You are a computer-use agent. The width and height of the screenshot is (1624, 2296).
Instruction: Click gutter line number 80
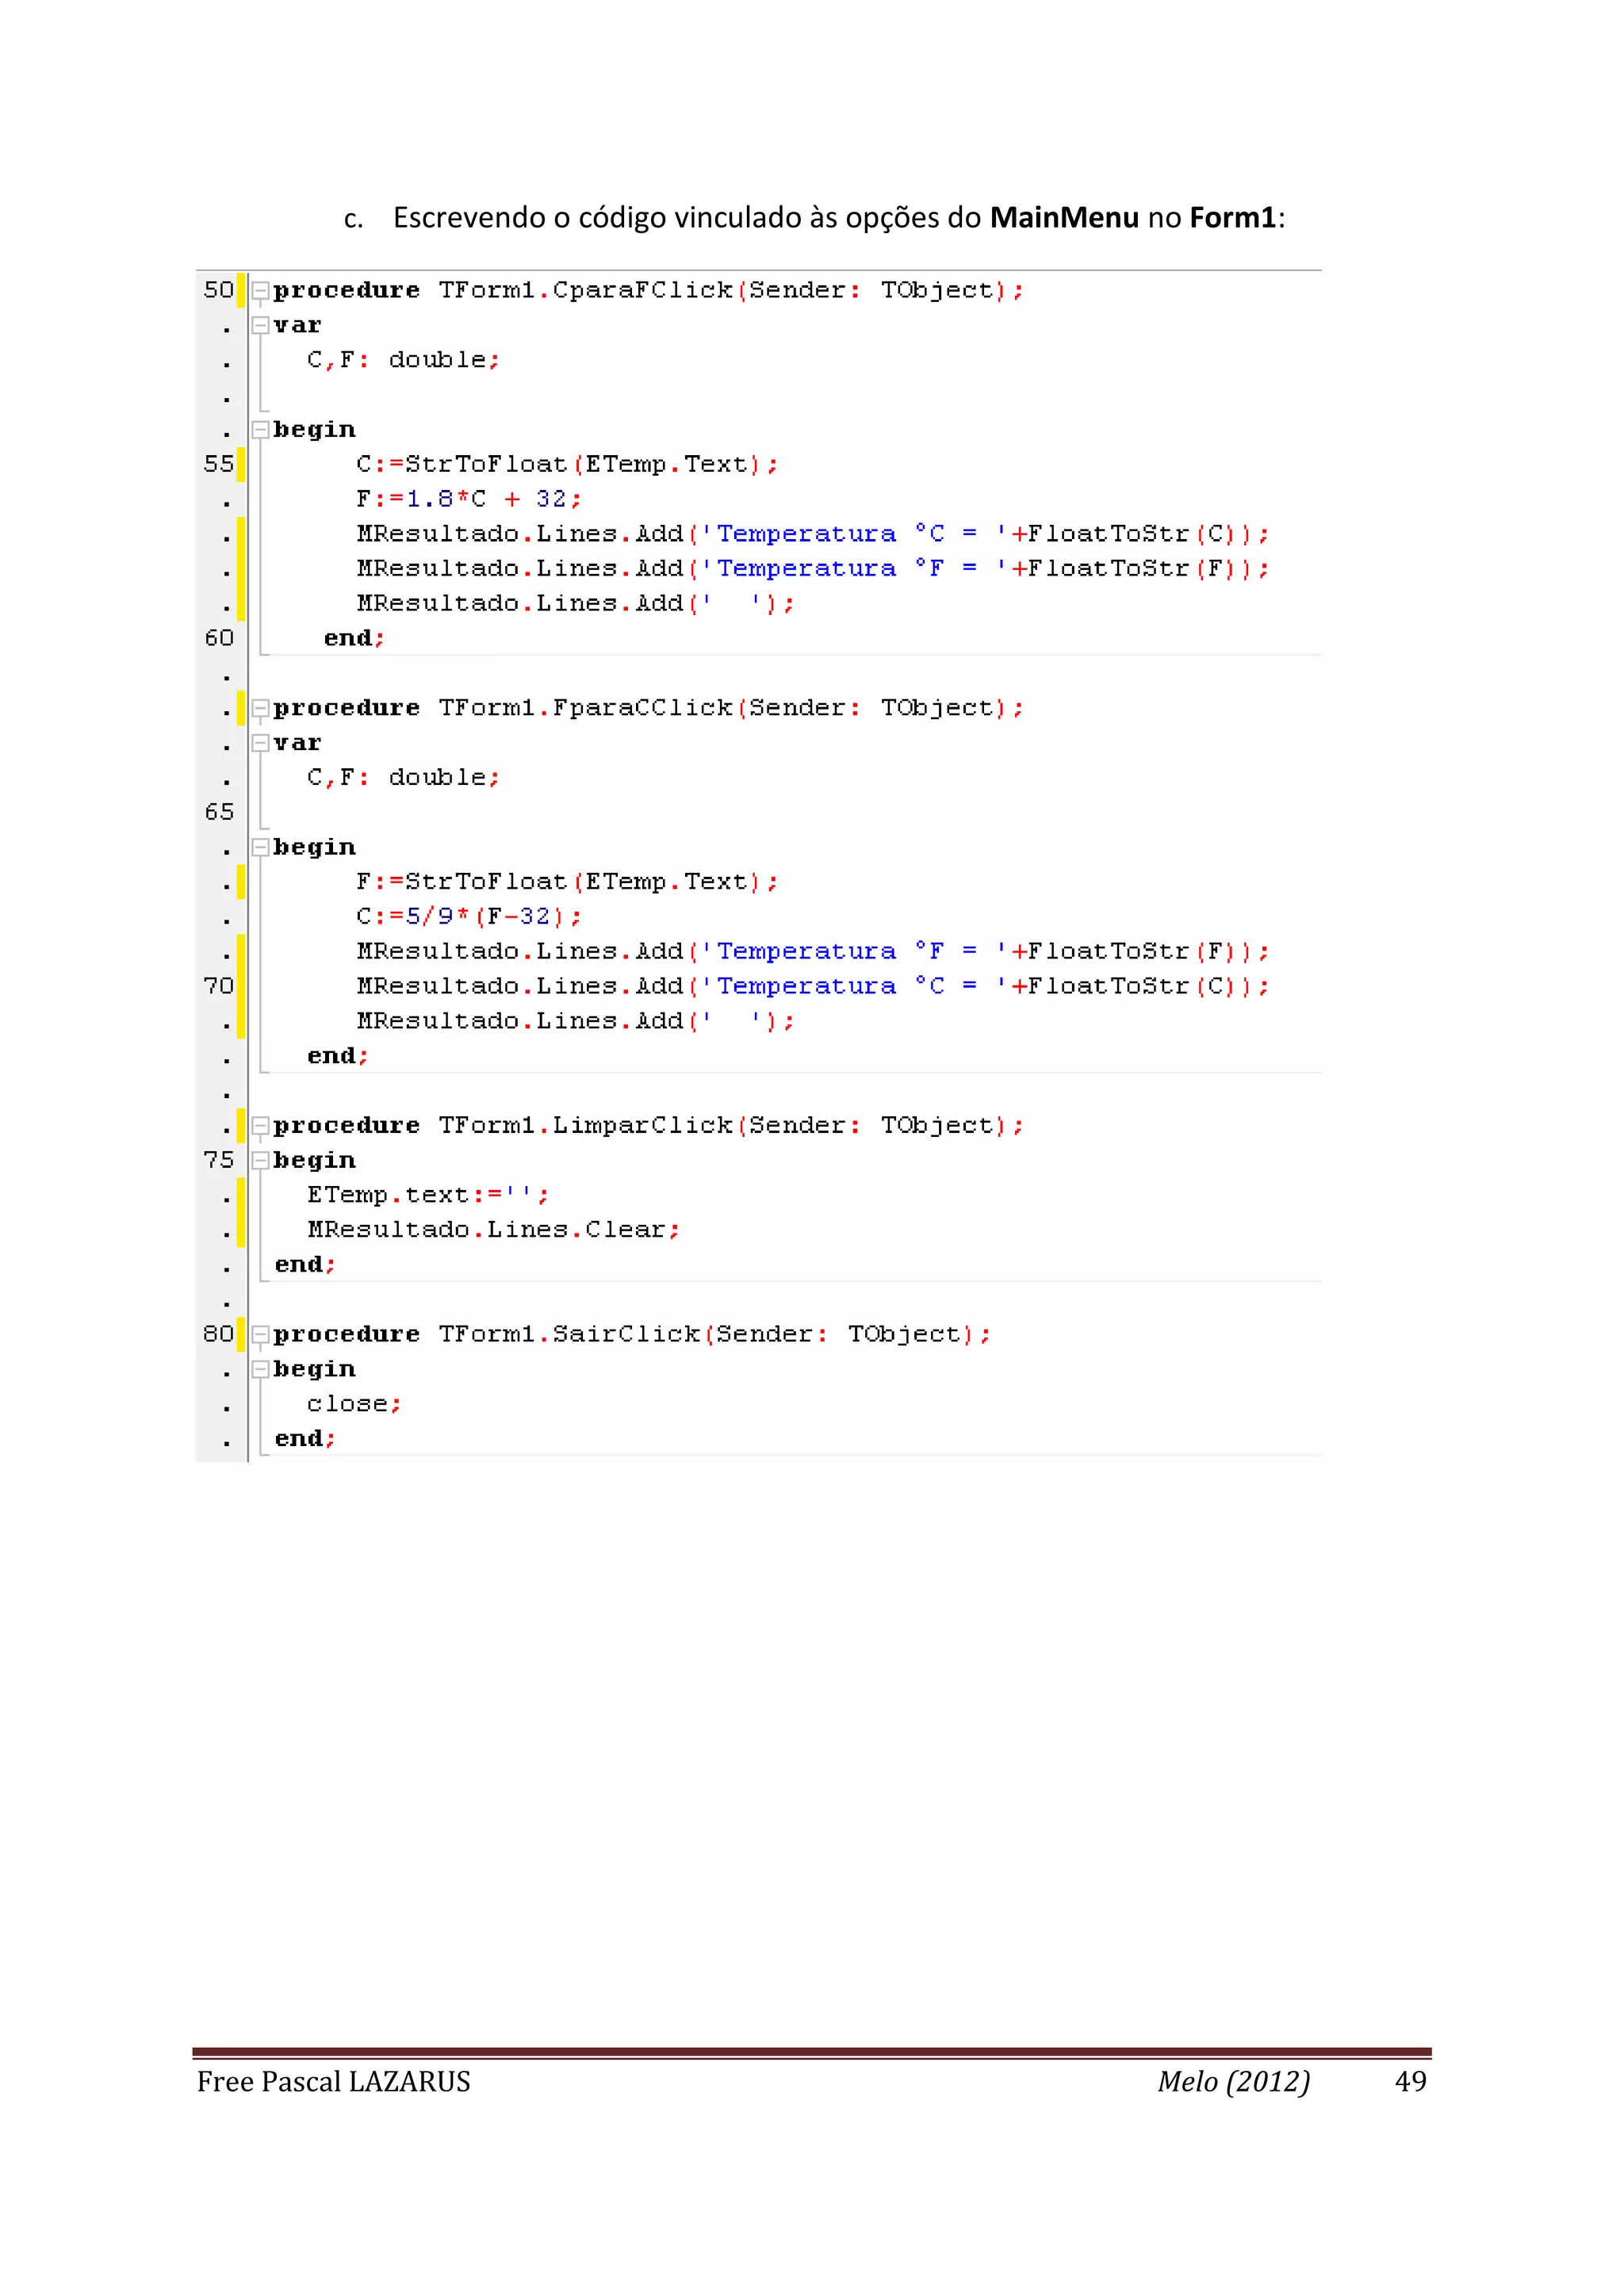(x=218, y=1334)
